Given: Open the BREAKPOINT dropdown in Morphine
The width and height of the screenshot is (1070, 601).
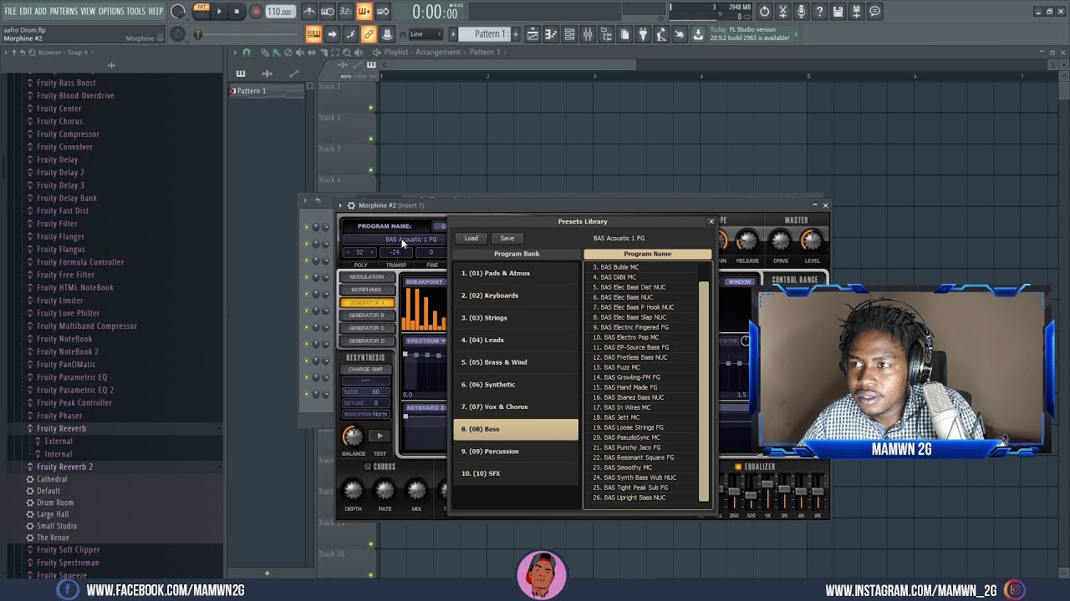Looking at the screenshot, I should 425,281.
